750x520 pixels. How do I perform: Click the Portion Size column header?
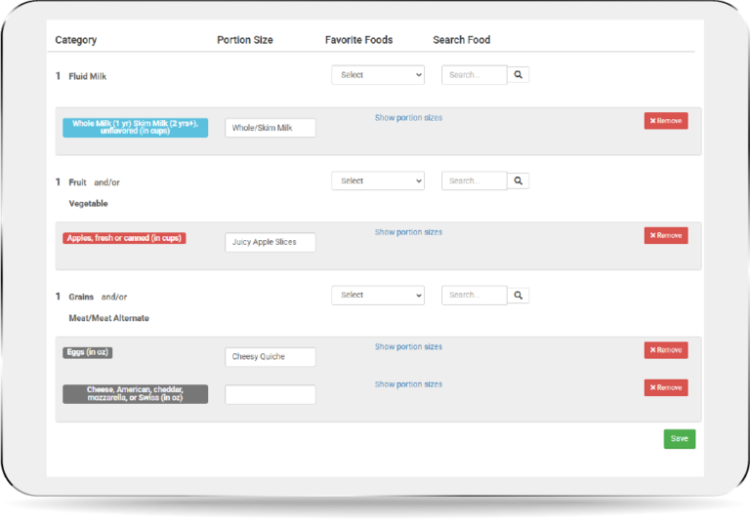(x=245, y=40)
